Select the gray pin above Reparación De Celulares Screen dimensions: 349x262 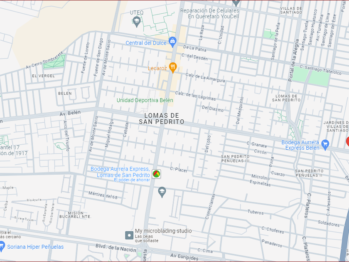tap(236, 3)
